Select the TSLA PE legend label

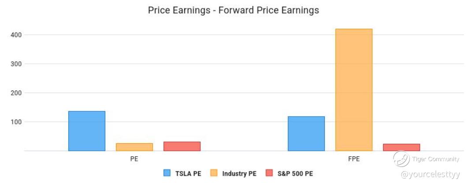[189, 174]
